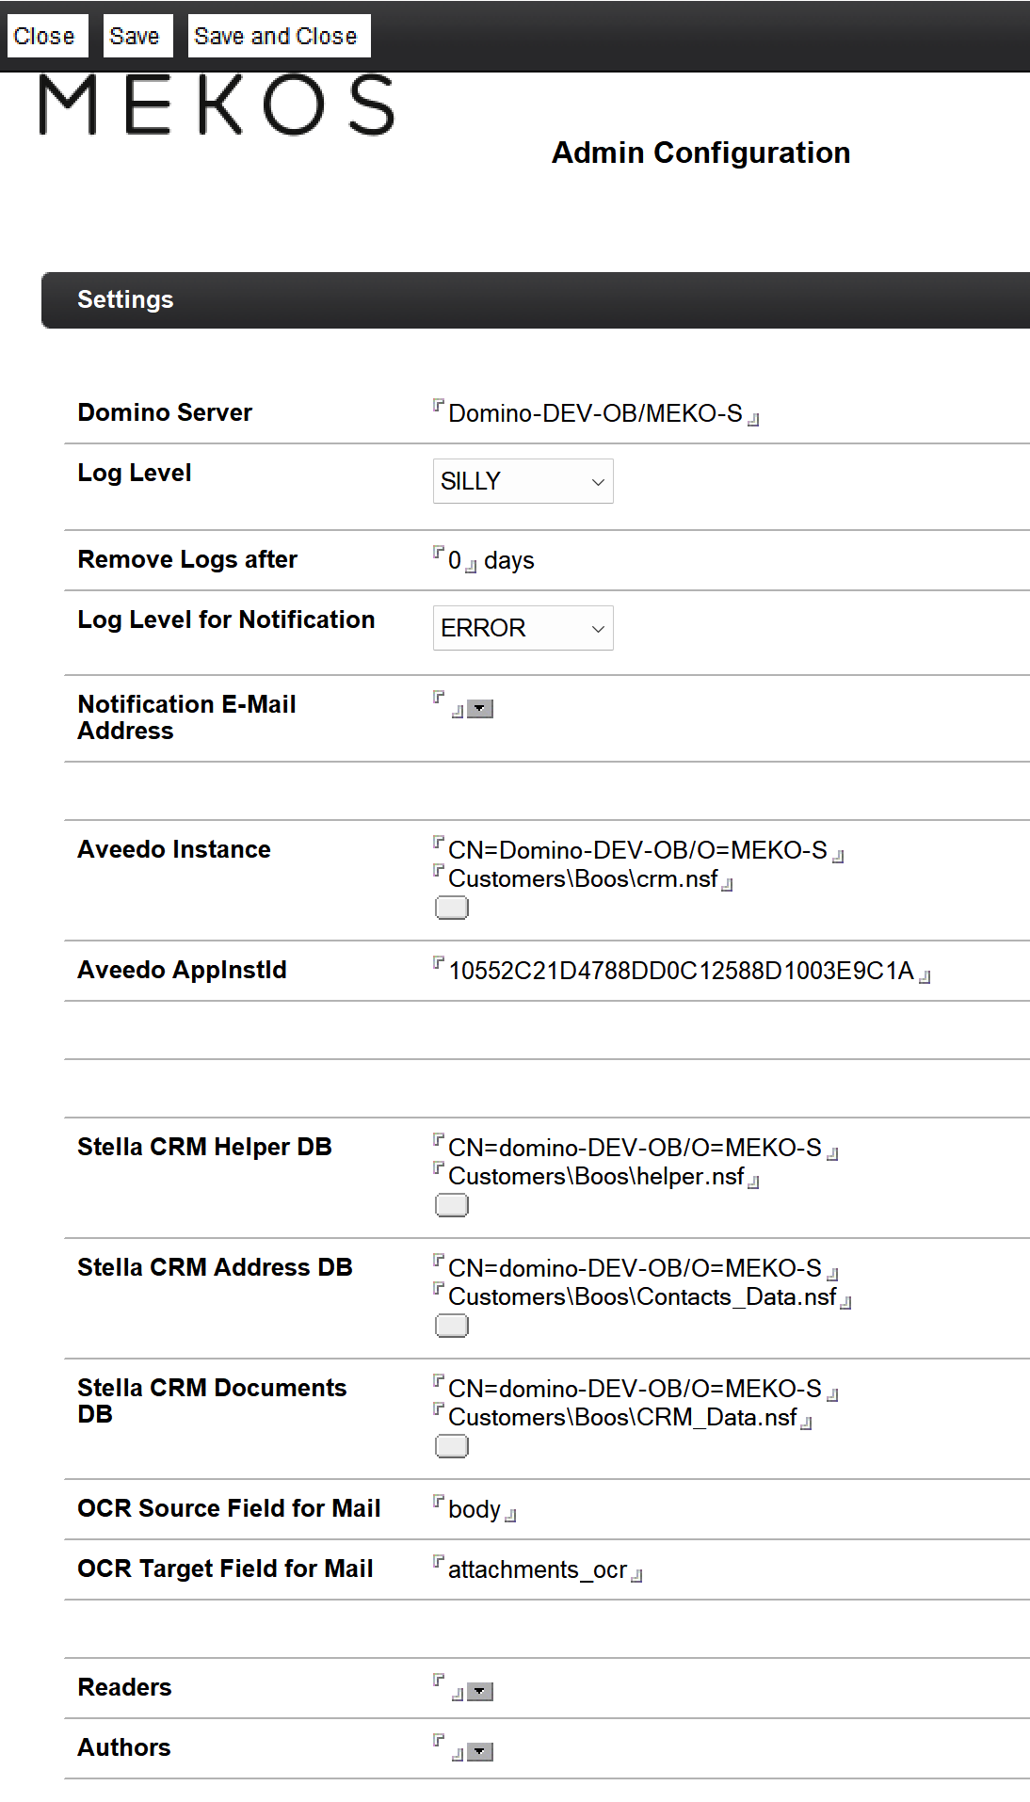Click the MEKOS logo
The height and width of the screenshot is (1802, 1030).
click(x=217, y=105)
